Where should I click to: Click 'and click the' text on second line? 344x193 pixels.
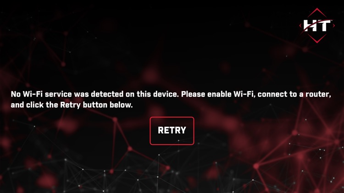click(34, 105)
